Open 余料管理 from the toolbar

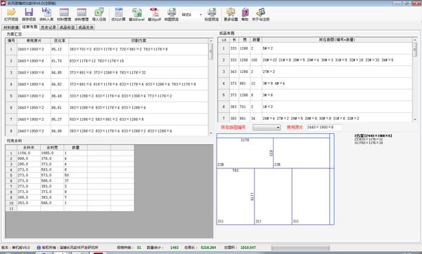point(82,15)
